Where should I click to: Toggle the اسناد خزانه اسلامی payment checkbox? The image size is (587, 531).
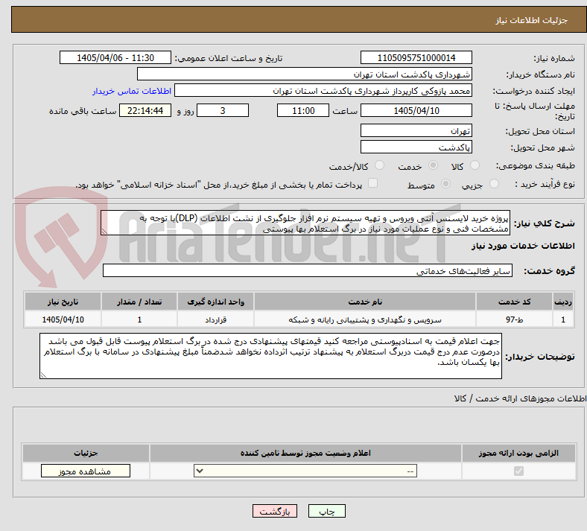pyautogui.click(x=373, y=183)
